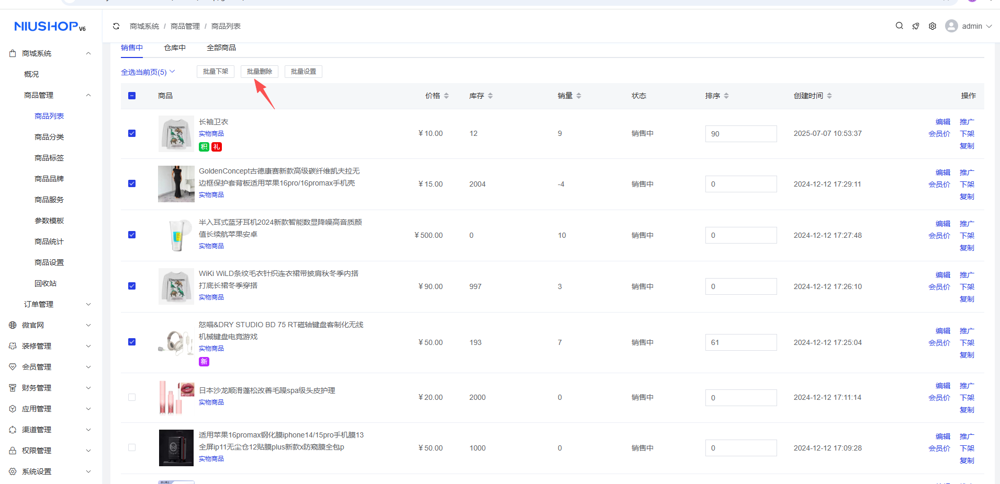This screenshot has height=484, width=1000.
Task: Click the 财务管理 icon in sidebar
Action: coord(13,388)
